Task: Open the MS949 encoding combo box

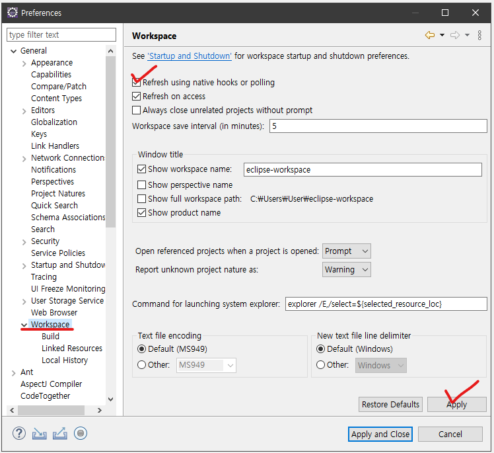Action: pos(206,365)
